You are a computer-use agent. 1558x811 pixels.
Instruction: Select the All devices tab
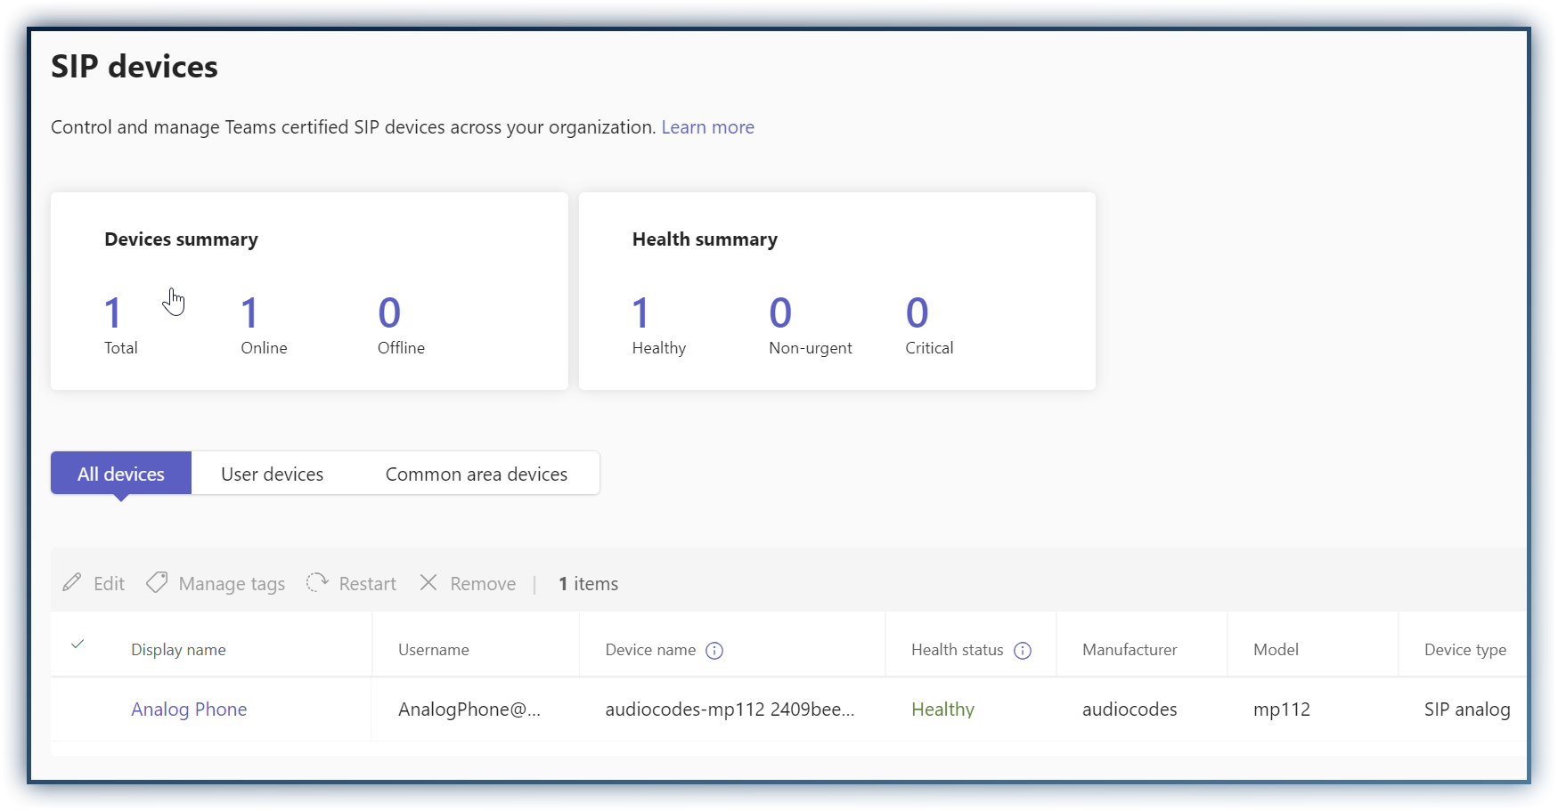point(121,474)
